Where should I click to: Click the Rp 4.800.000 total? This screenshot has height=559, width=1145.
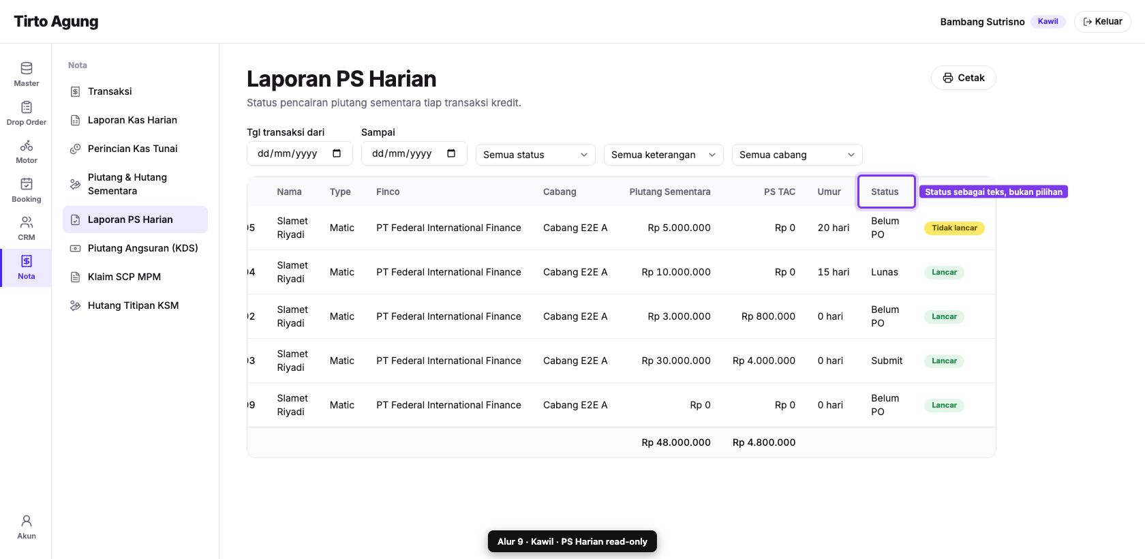pos(764,442)
